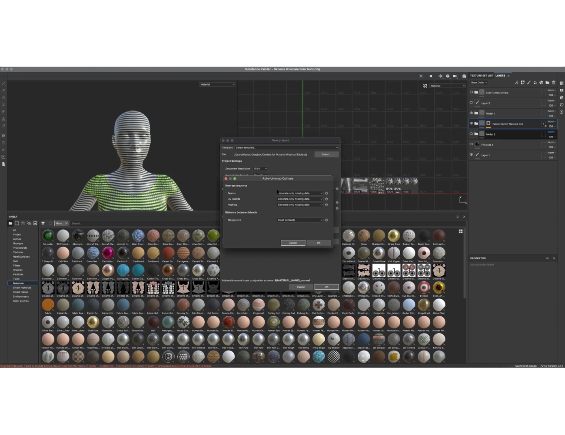
Task: Click info icon beside Margin size dropdown
Action: pos(326,220)
